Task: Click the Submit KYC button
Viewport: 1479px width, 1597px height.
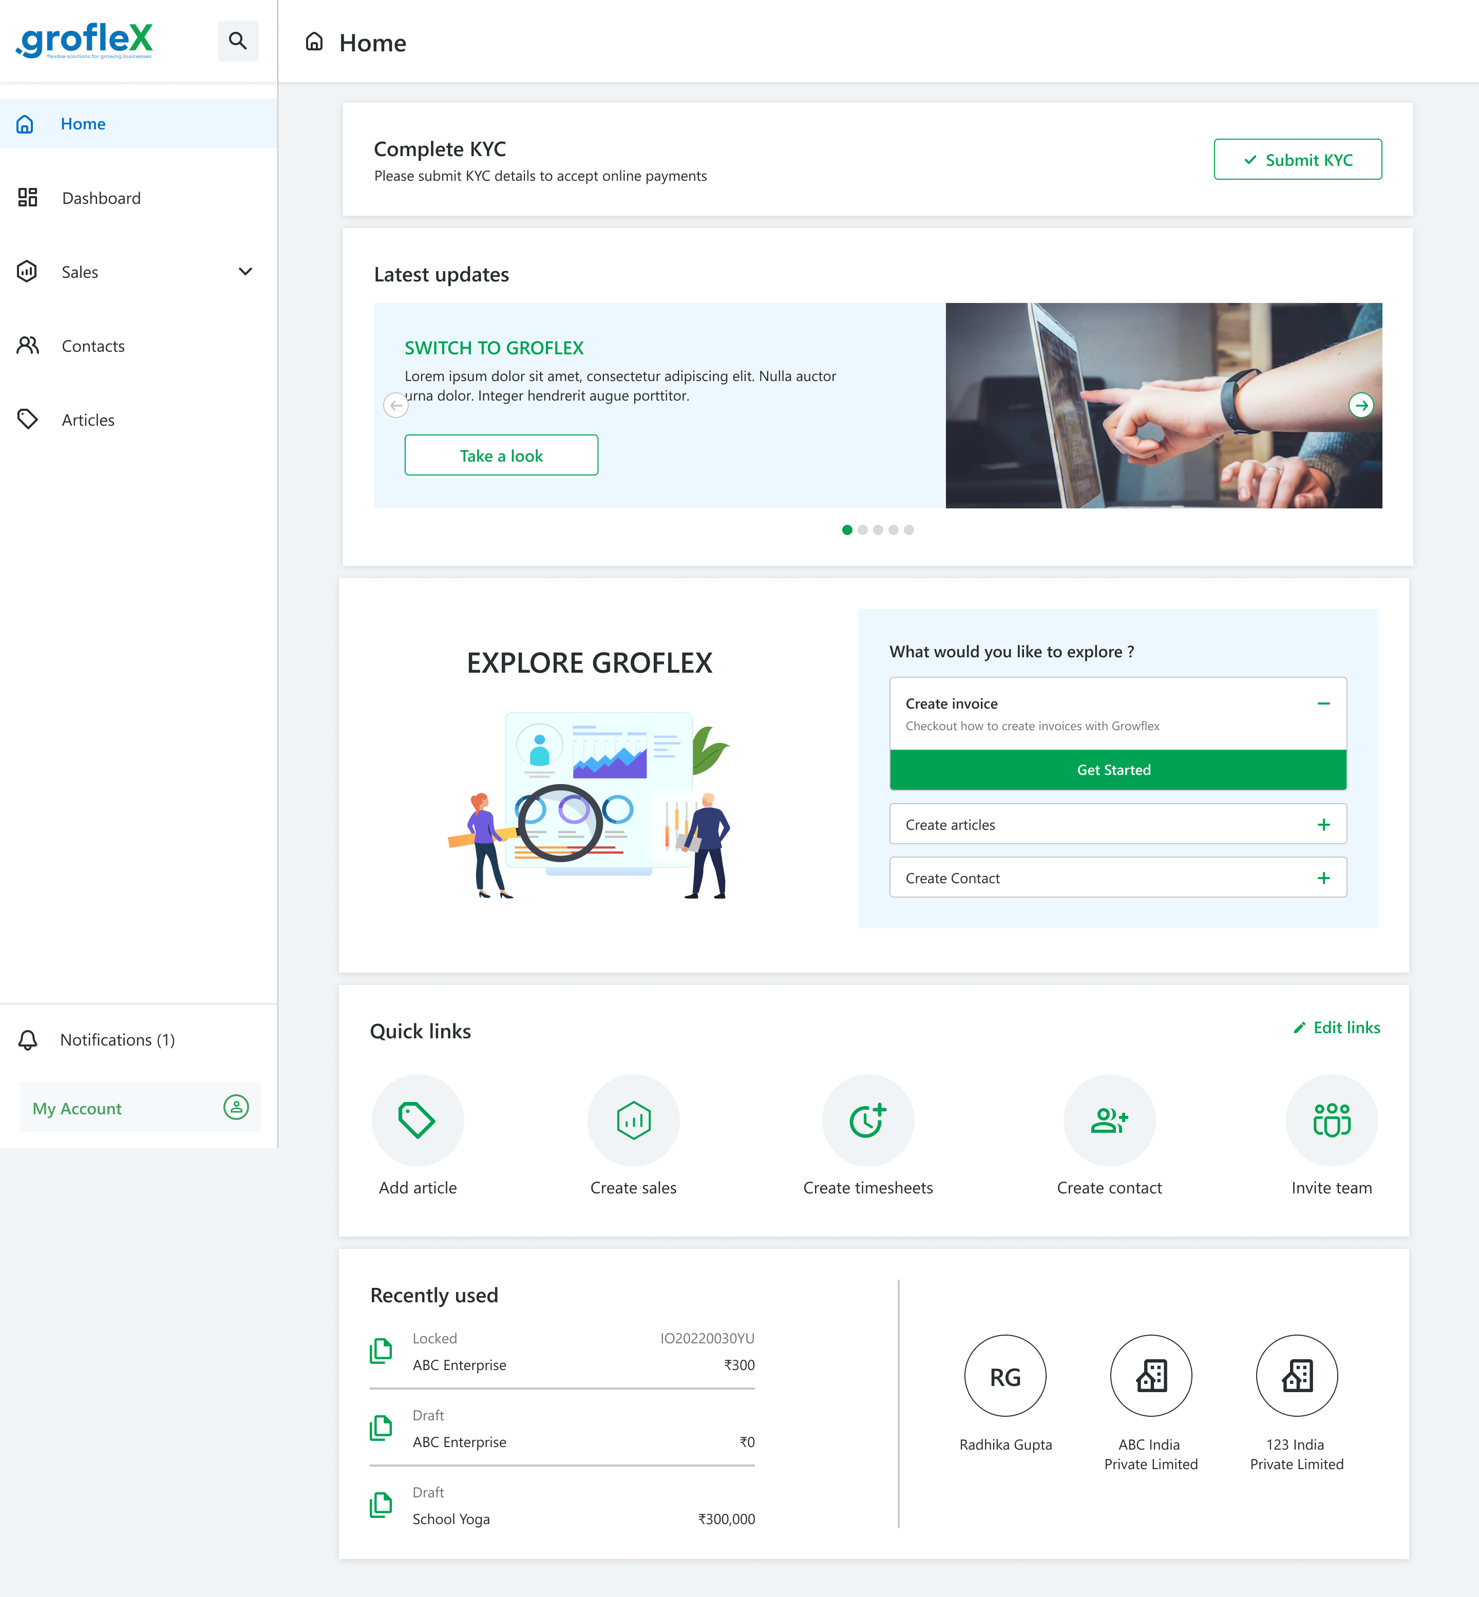Action: pyautogui.click(x=1297, y=159)
